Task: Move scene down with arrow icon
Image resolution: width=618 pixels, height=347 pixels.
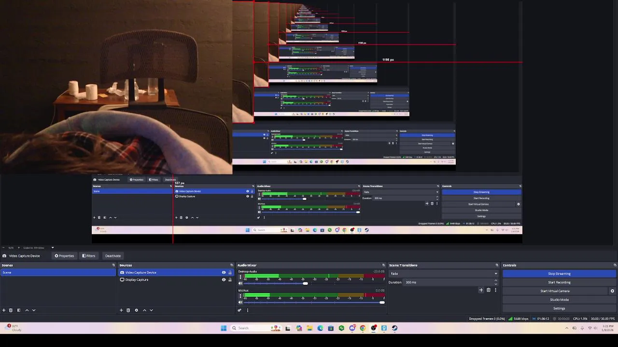Action: 34,310
